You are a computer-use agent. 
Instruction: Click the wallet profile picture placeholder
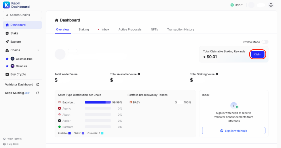pyautogui.click(x=60, y=54)
